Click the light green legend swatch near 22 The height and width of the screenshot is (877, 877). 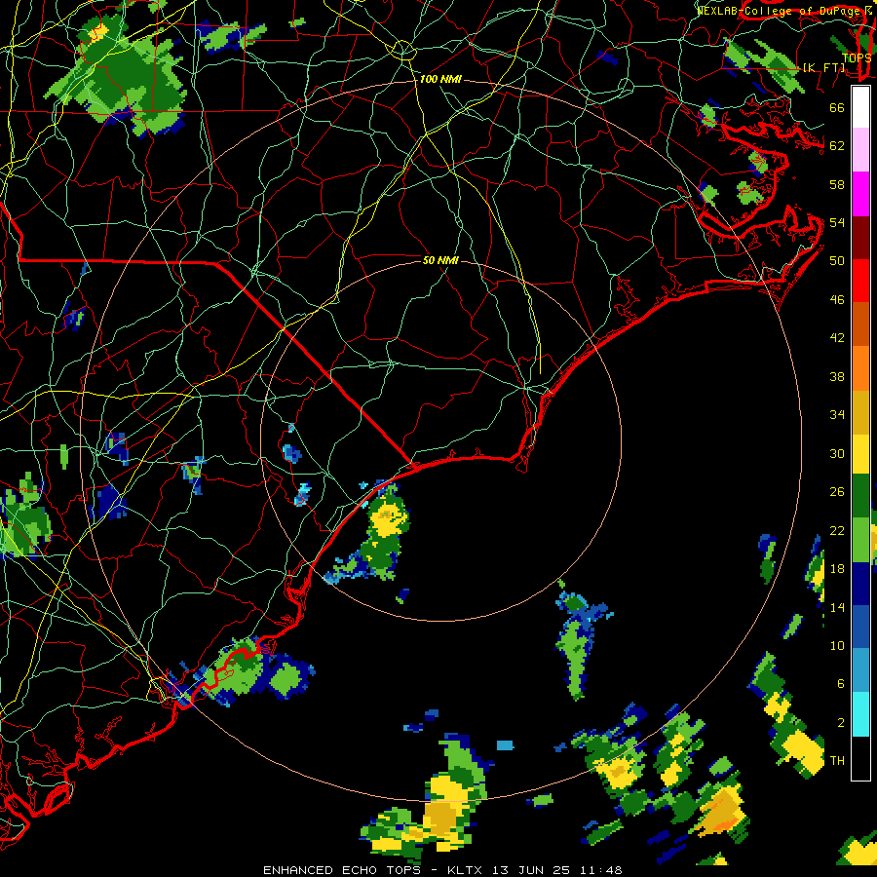click(860, 540)
